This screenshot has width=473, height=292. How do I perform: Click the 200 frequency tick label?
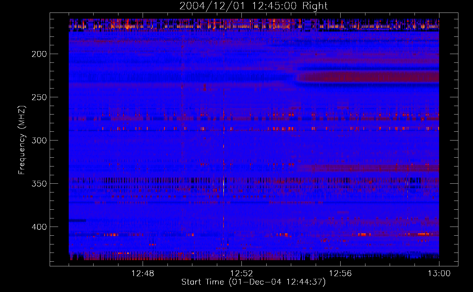pos(39,54)
